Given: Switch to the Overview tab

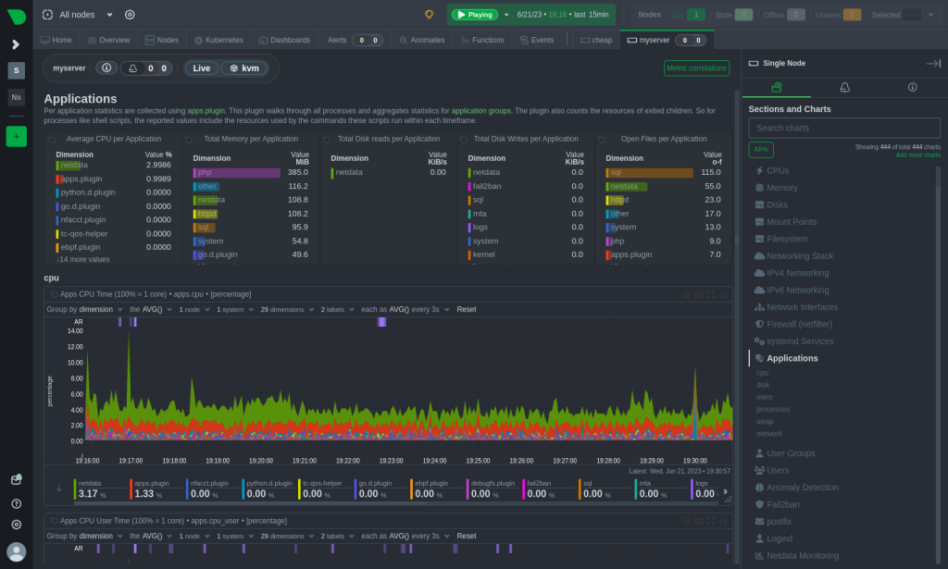Looking at the screenshot, I should (x=109, y=40).
